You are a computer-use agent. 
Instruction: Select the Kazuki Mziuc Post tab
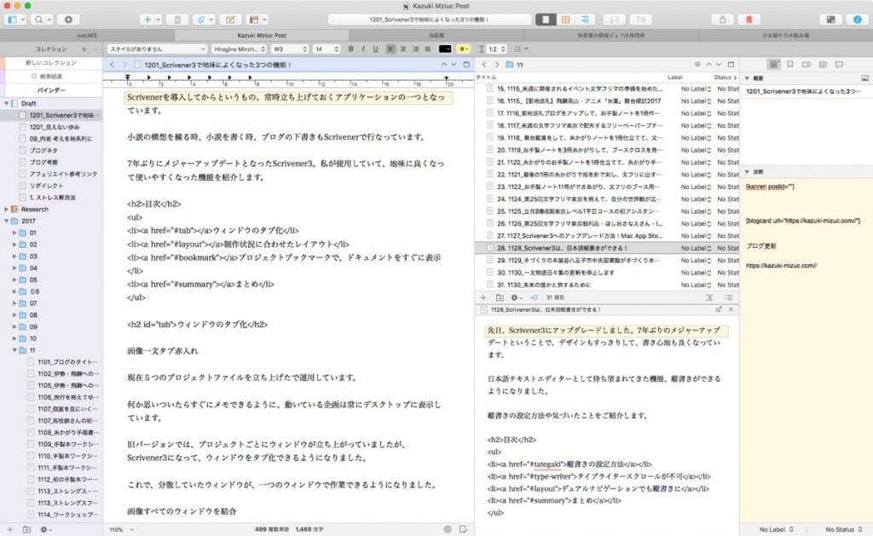(x=262, y=35)
